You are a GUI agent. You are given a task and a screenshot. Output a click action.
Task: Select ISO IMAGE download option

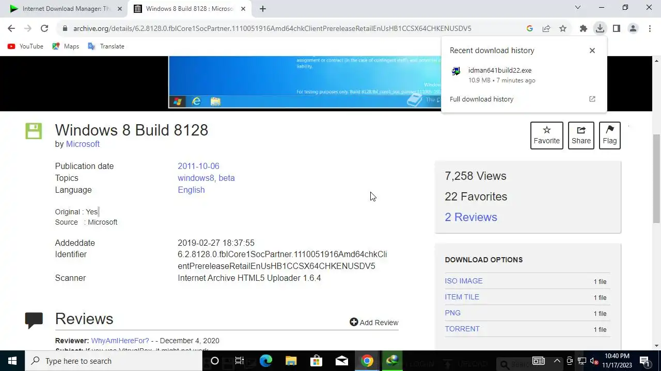click(464, 281)
